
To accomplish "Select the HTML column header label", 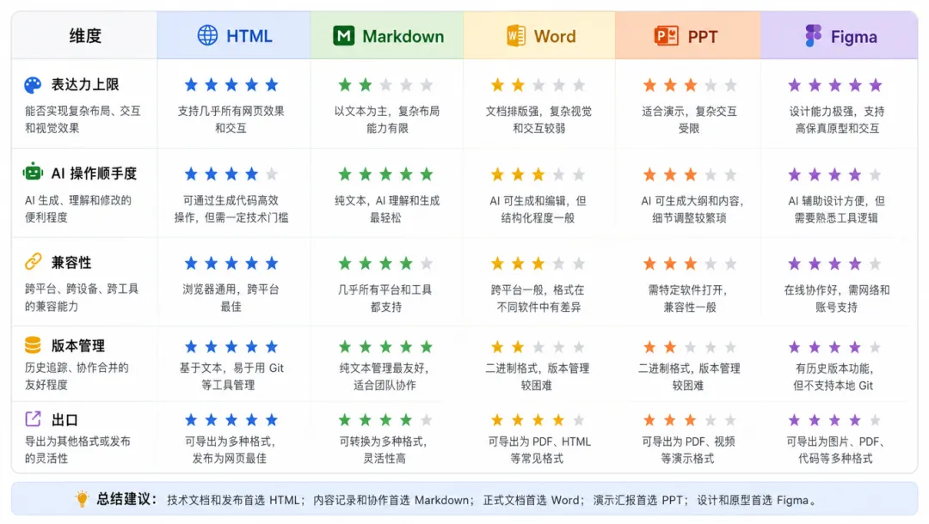I will tap(249, 36).
